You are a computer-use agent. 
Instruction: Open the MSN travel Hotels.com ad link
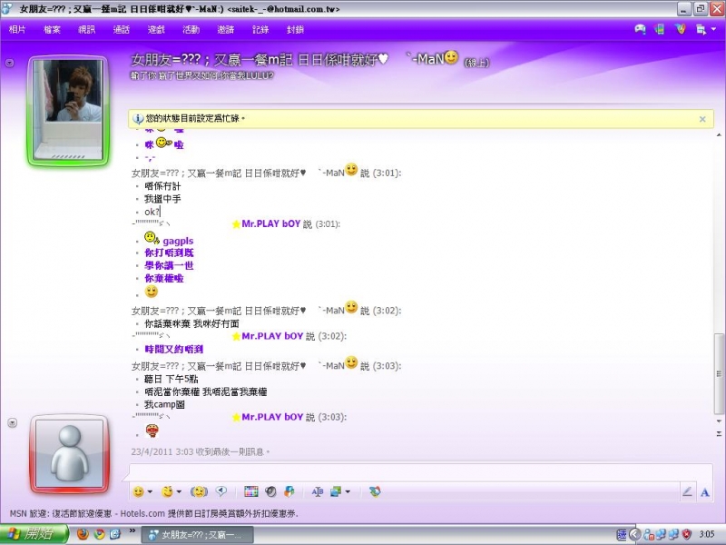click(x=154, y=513)
